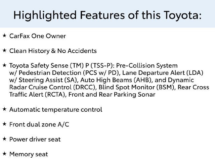Select the CarFax One Owner text
Viewport: 215px width, 161px height.
38,36
